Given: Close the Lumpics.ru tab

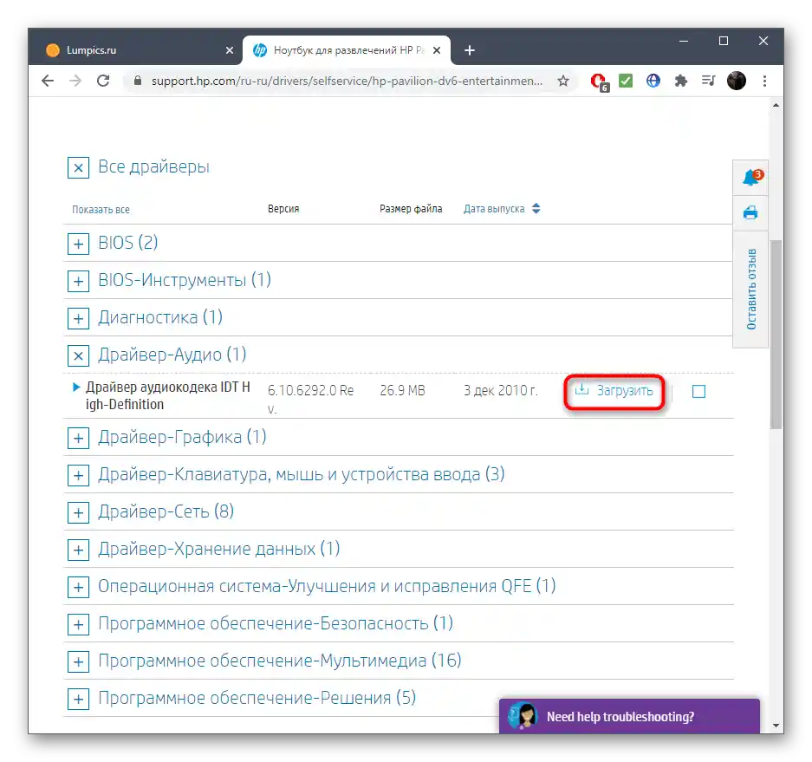Looking at the screenshot, I should [x=230, y=50].
